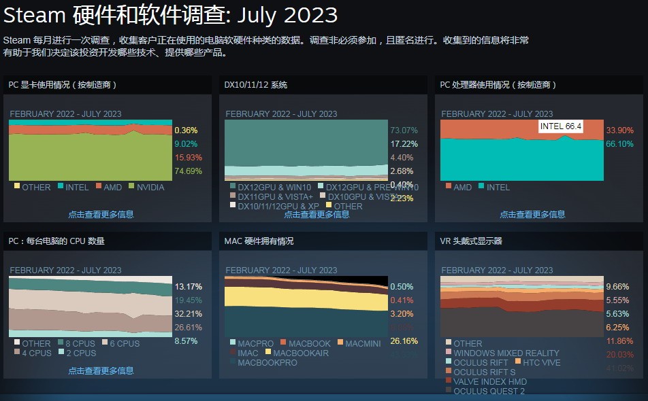Click the MACBOOKPRO legend swatch
This screenshot has height=401, width=648.
[233, 361]
